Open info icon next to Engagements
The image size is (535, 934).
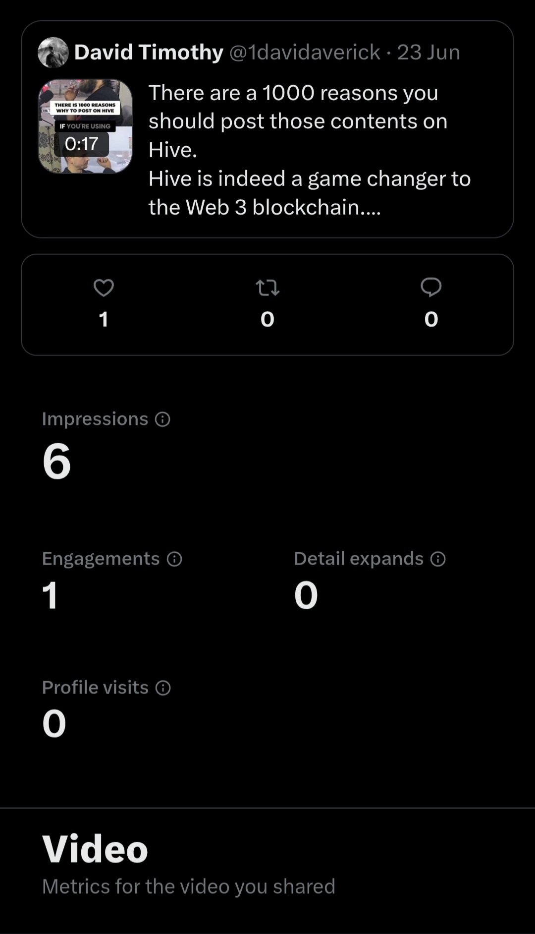[x=174, y=559]
